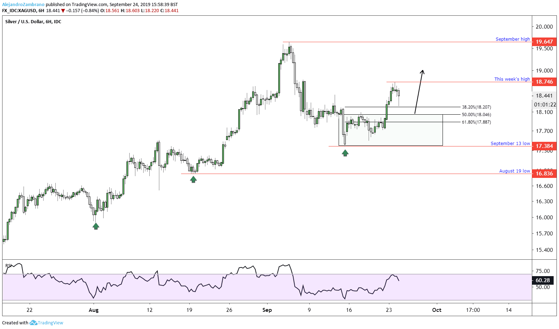Click the 16.300 price axis value
559x329 pixels.
pyautogui.click(x=544, y=201)
